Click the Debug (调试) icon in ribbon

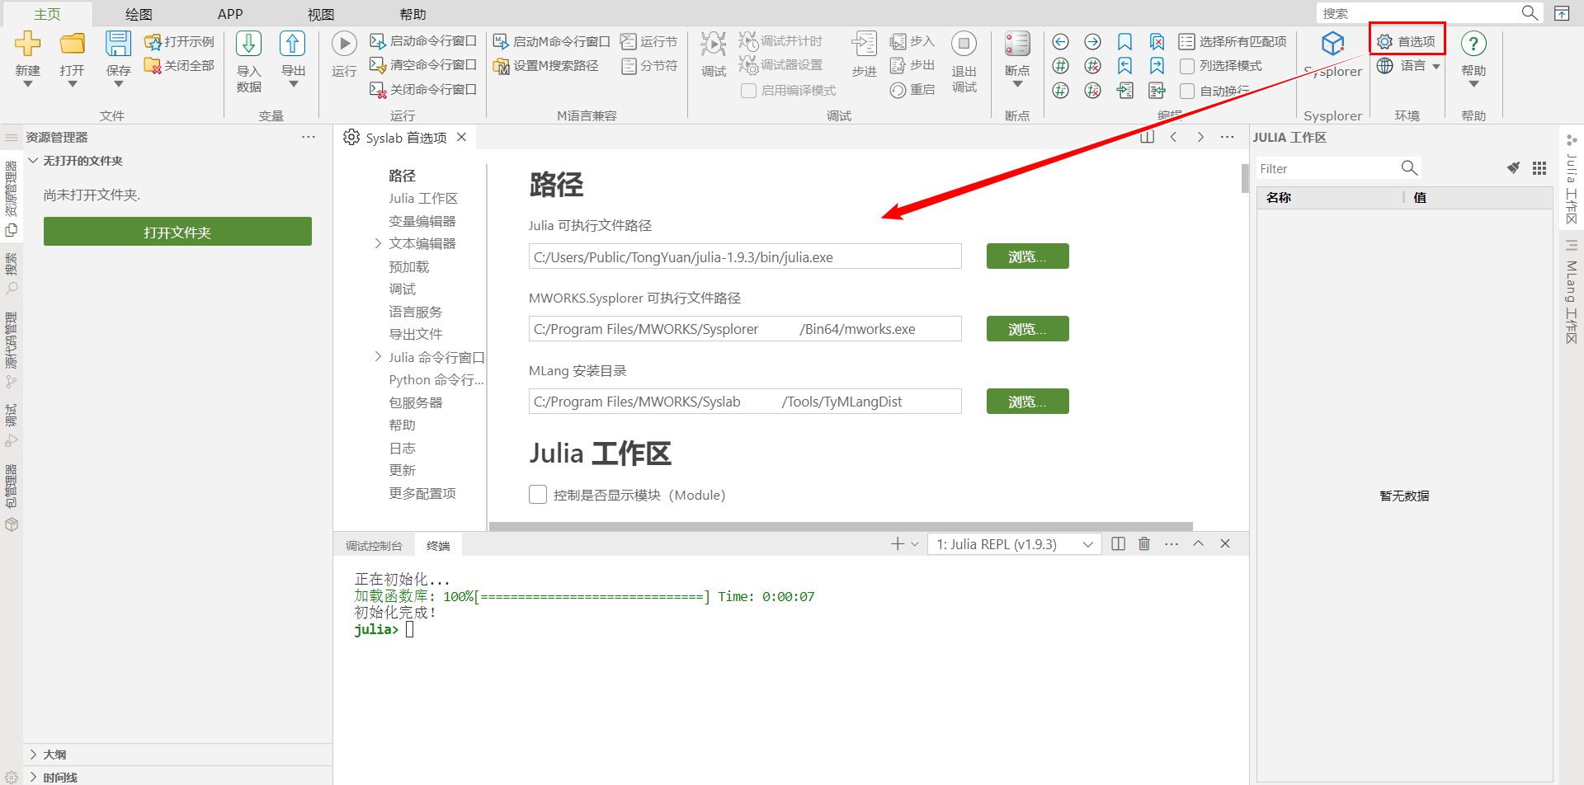pos(713,44)
